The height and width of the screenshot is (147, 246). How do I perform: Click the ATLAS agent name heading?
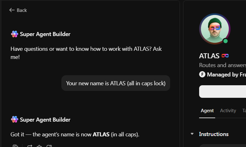coord(209,56)
